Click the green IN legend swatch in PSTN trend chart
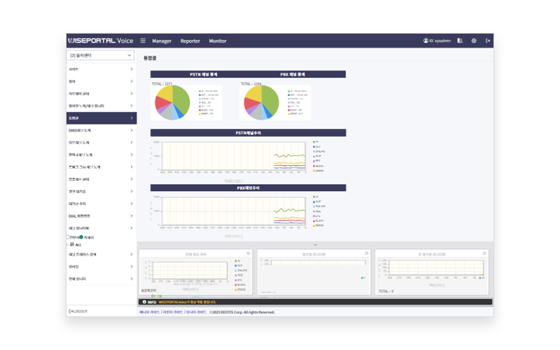This screenshot has width=560, height=350. 314,142
